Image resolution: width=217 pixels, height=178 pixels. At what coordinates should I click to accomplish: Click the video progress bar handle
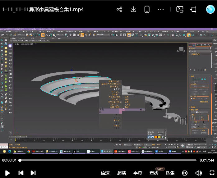[20, 160]
